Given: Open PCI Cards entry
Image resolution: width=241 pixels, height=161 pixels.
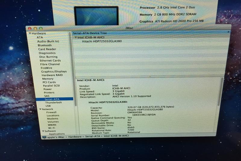Looking at the screenshot, I should tap(49, 82).
